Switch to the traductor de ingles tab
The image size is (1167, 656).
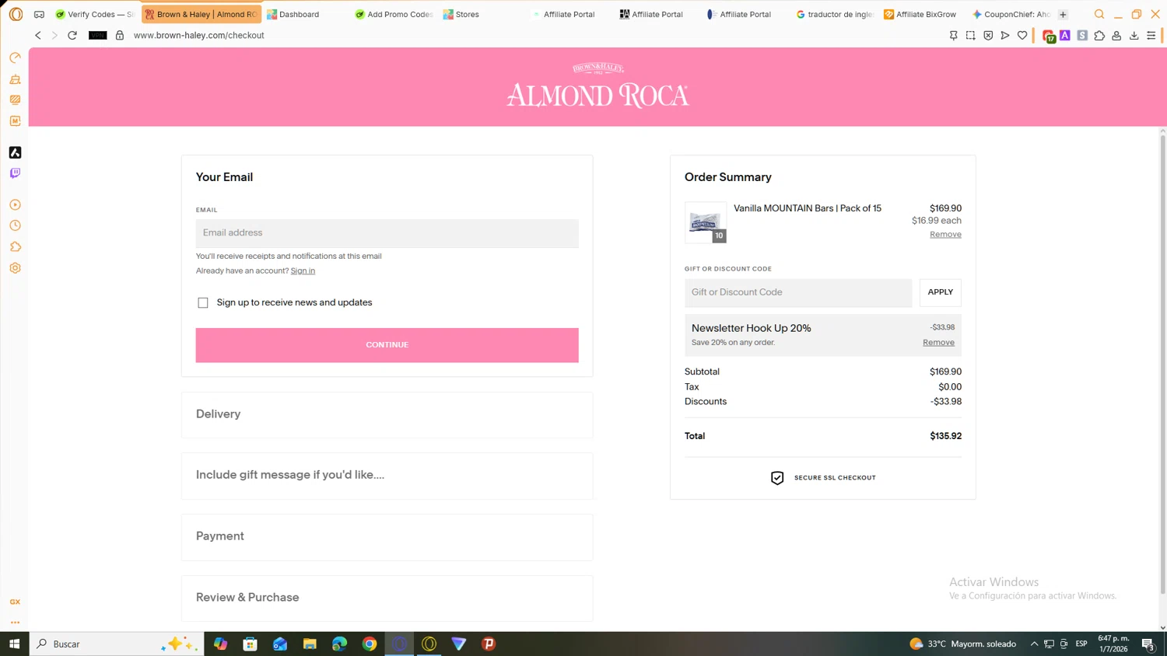[835, 14]
